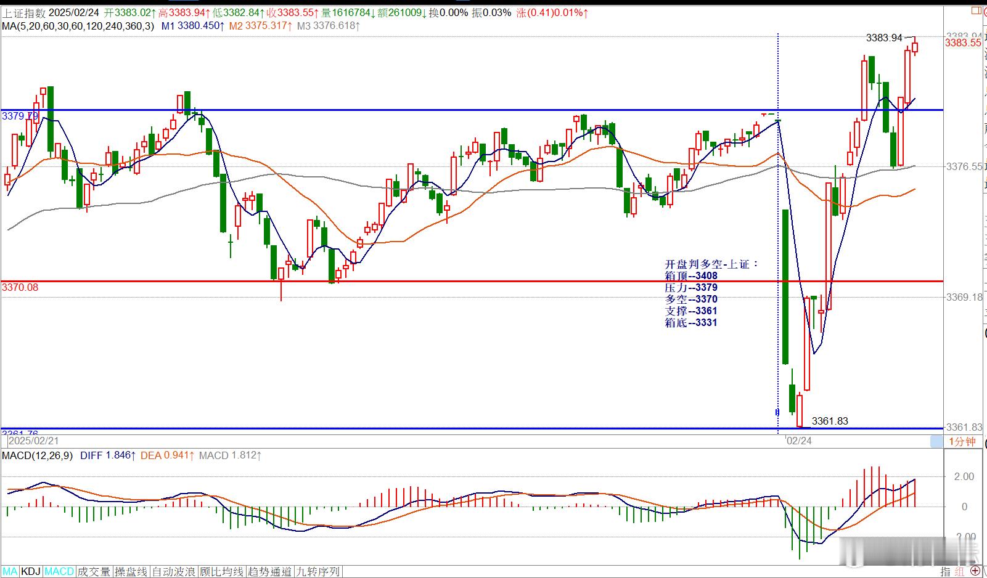Click the 3376.55 price axis label

pos(964,166)
